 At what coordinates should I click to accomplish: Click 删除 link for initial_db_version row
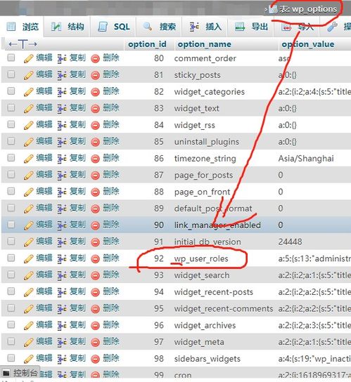click(x=111, y=241)
